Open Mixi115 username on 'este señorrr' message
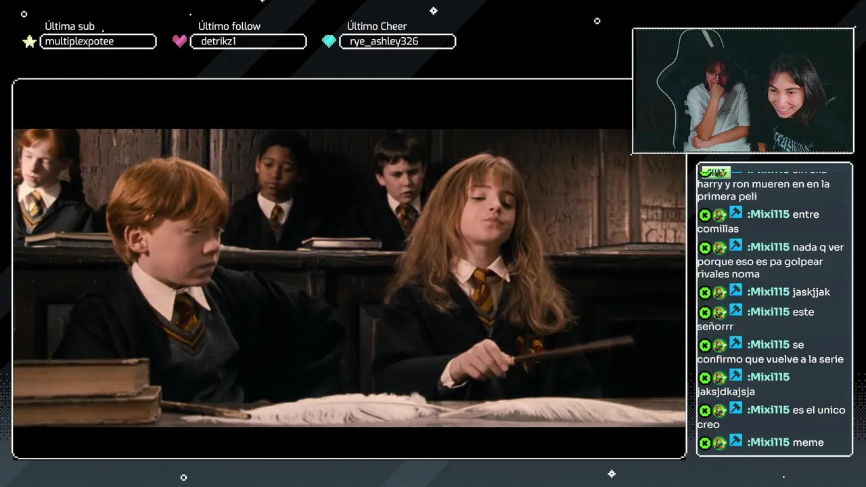Screen dimensions: 866x487 tap(769, 312)
